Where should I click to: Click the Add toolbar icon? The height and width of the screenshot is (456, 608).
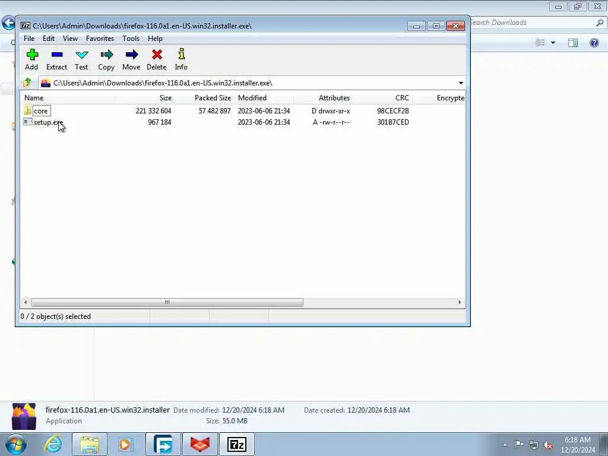(32, 54)
